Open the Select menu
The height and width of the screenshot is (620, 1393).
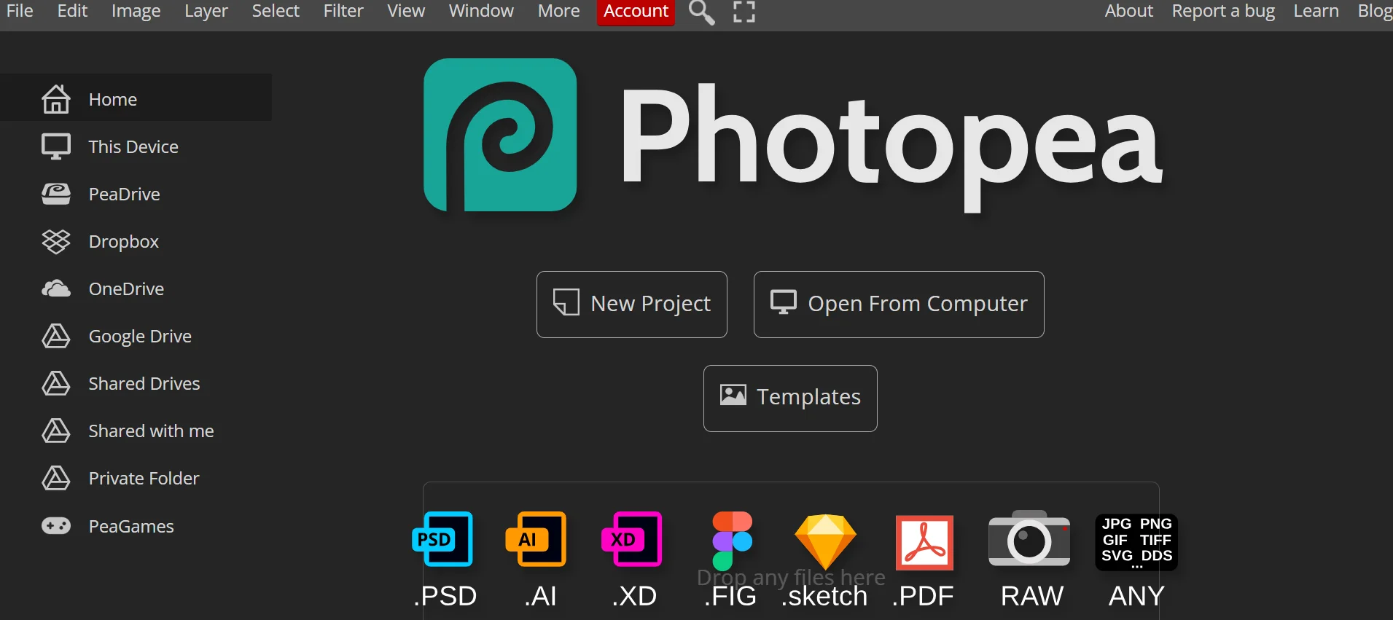pos(276,11)
